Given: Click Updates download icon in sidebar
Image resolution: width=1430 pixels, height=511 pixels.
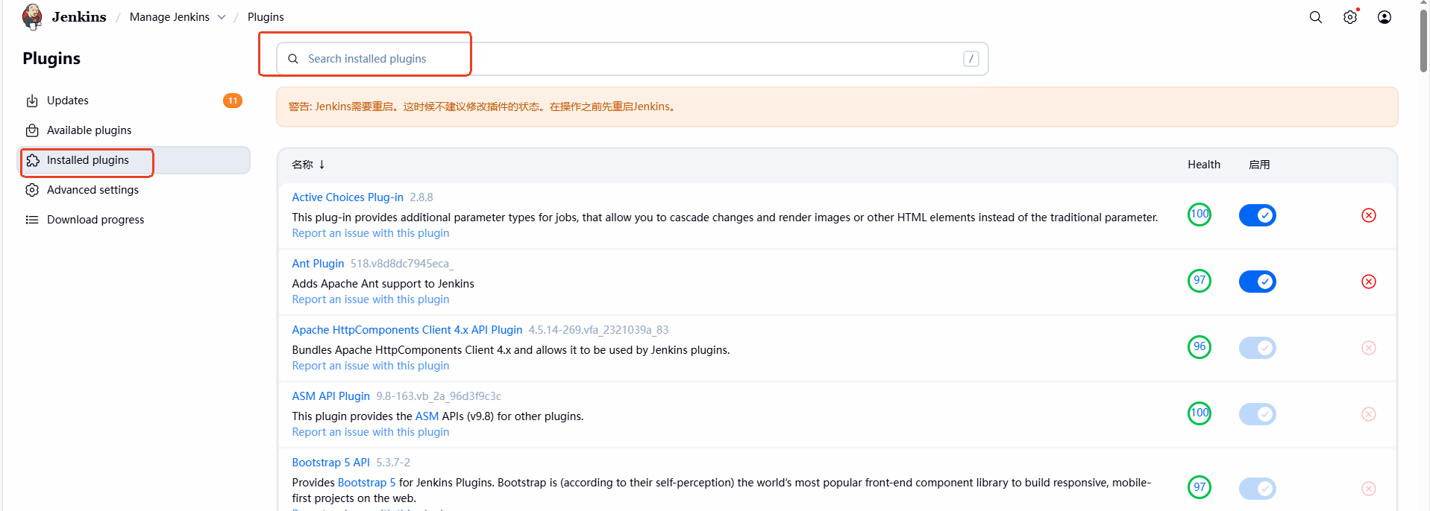Looking at the screenshot, I should [32, 101].
